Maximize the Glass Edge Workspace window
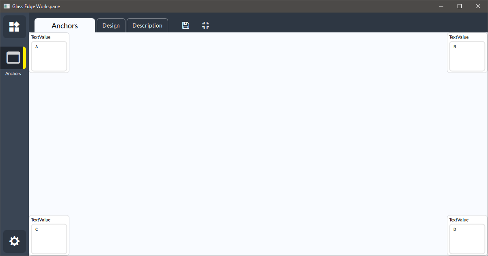488x256 pixels. 460,6
